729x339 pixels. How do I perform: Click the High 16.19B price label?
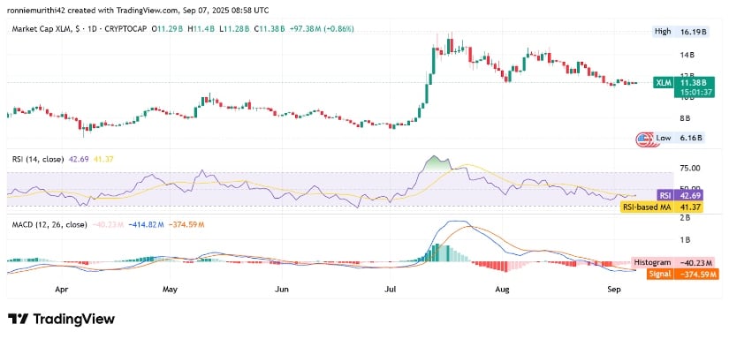pyautogui.click(x=680, y=32)
